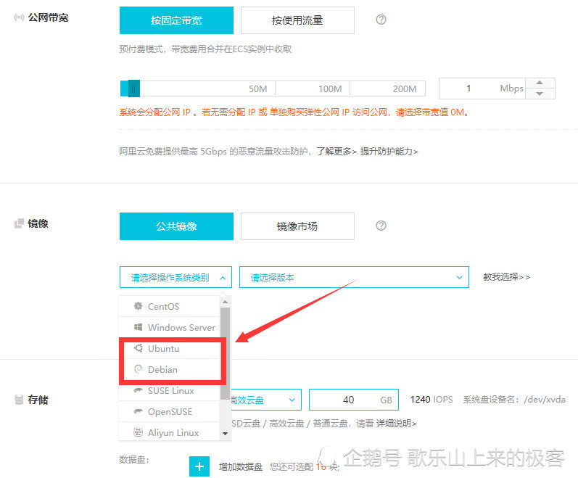The width and height of the screenshot is (578, 478).
Task: Click the plus button to add data disk
Action: tap(199, 466)
